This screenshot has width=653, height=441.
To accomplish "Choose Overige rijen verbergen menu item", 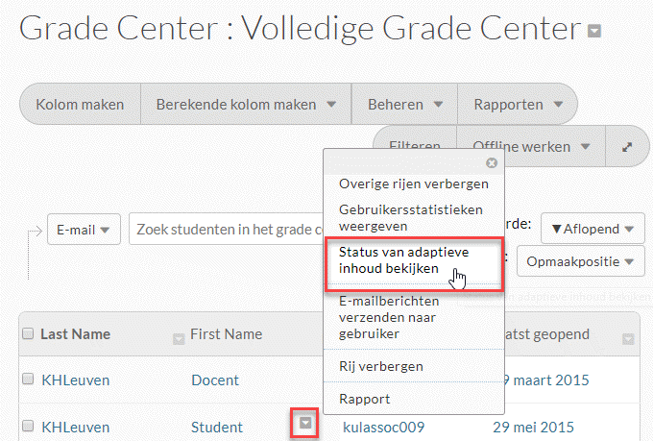I will [413, 184].
